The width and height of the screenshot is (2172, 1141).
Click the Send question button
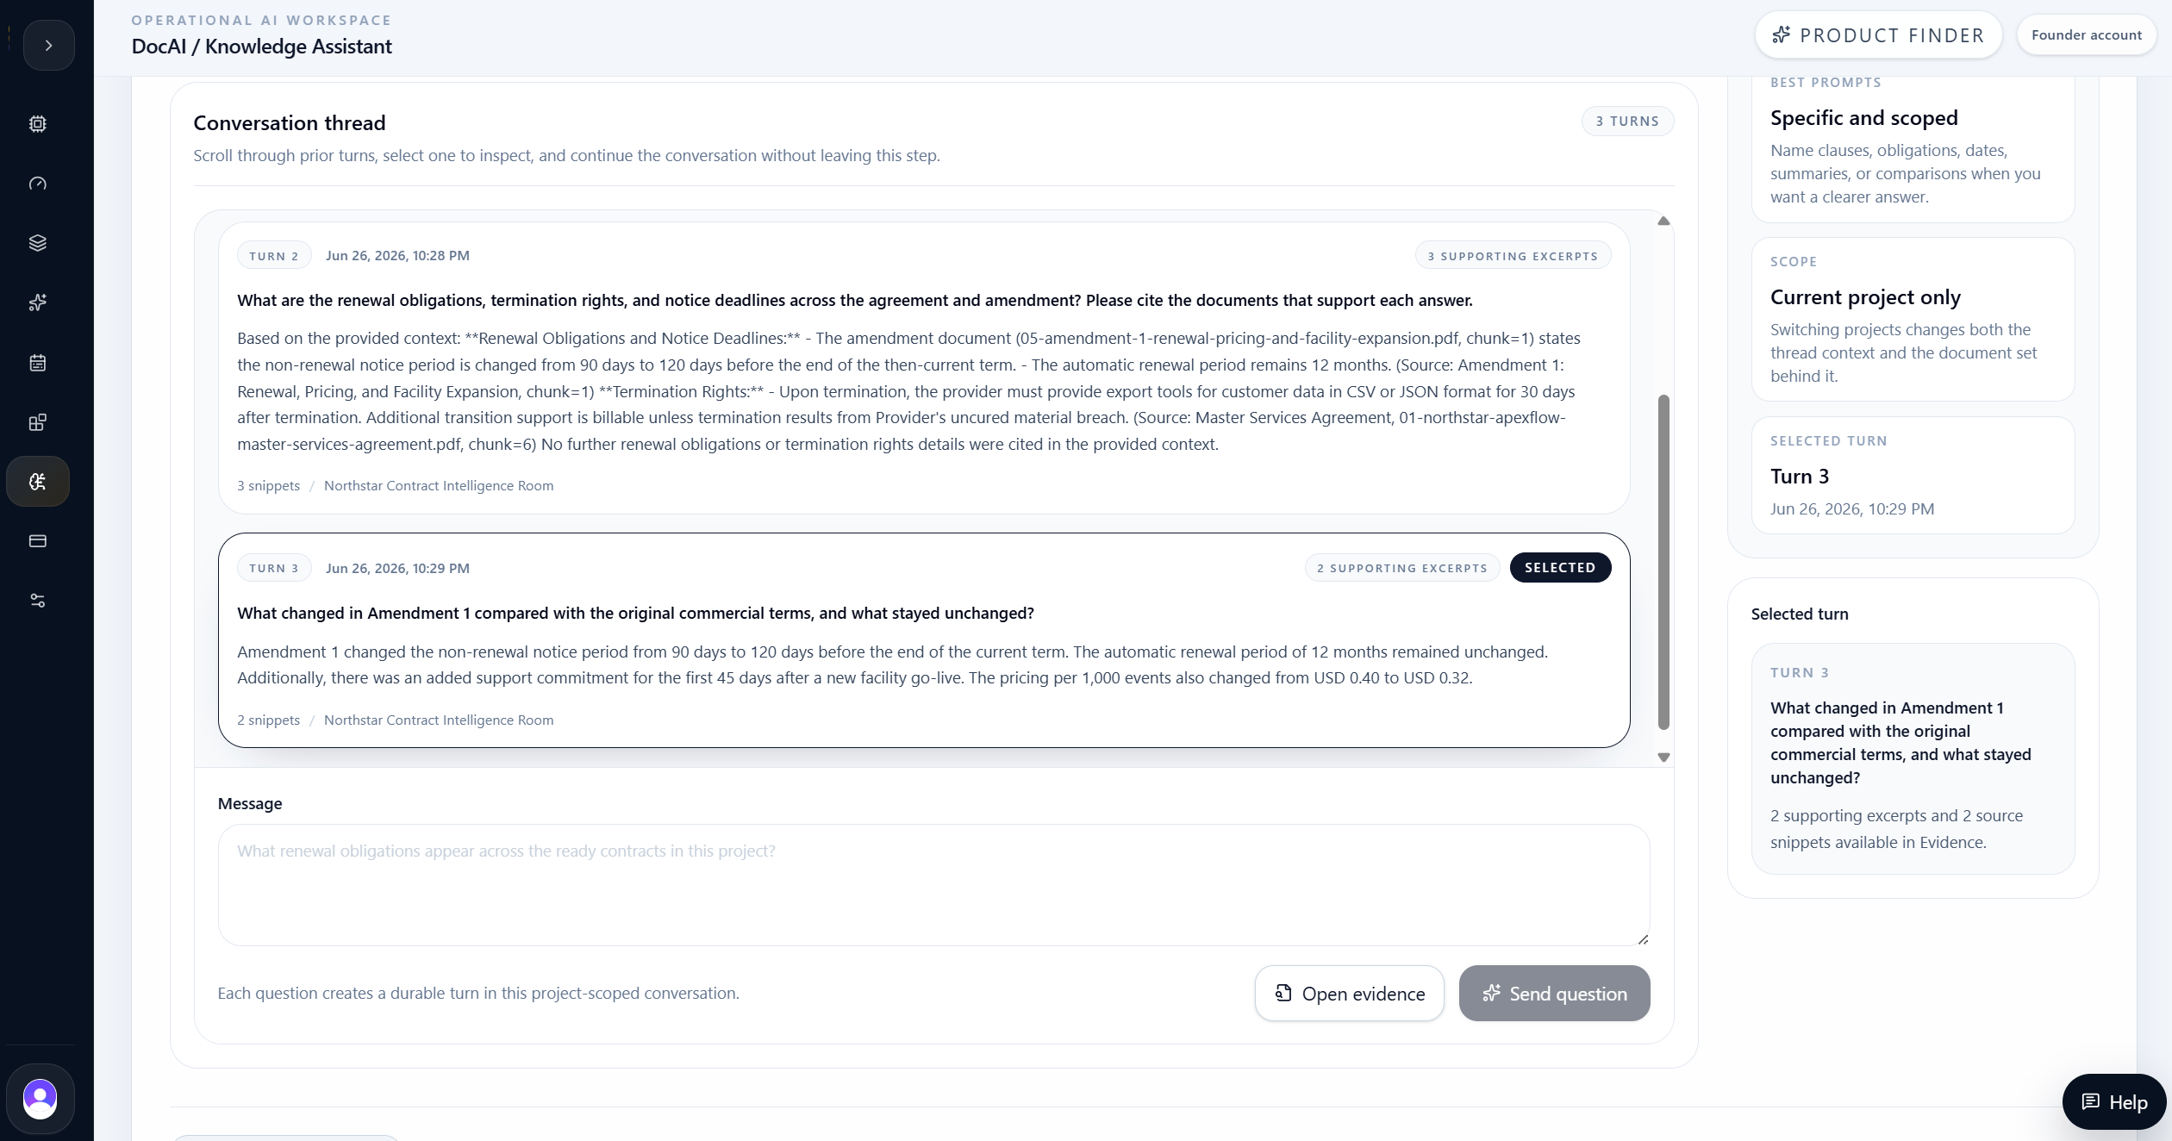click(x=1554, y=994)
